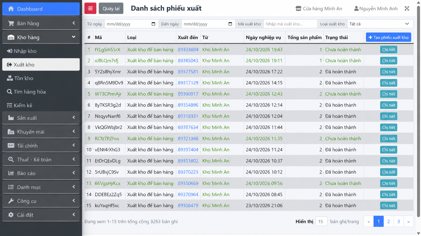The image size is (421, 236).
Task: Click the Kho hàng warehouse icon
Action: pyautogui.click(x=11, y=37)
